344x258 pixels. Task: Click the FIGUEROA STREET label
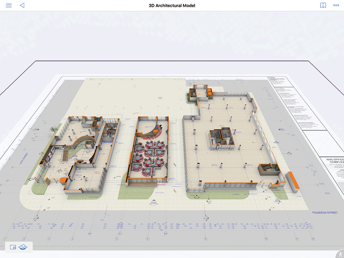pyautogui.click(x=325, y=213)
